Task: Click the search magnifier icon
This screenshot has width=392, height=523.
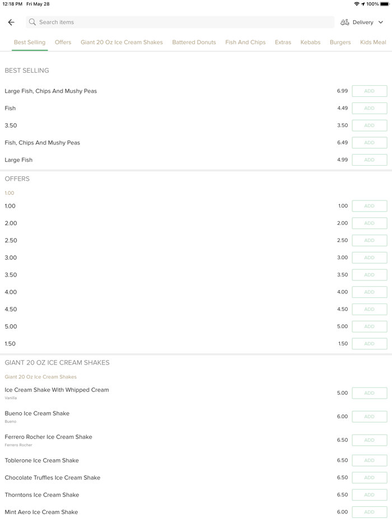Action: tap(32, 22)
